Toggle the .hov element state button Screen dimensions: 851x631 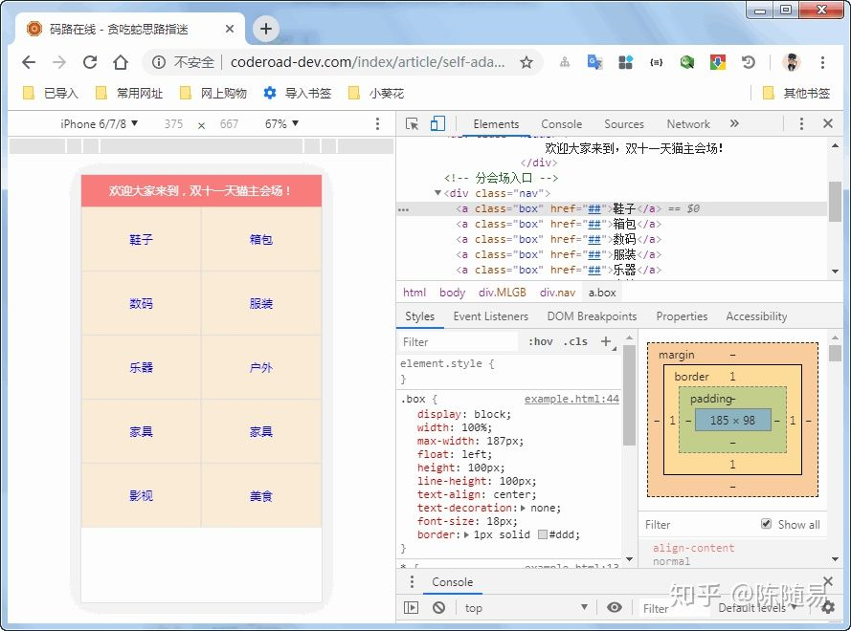point(541,341)
